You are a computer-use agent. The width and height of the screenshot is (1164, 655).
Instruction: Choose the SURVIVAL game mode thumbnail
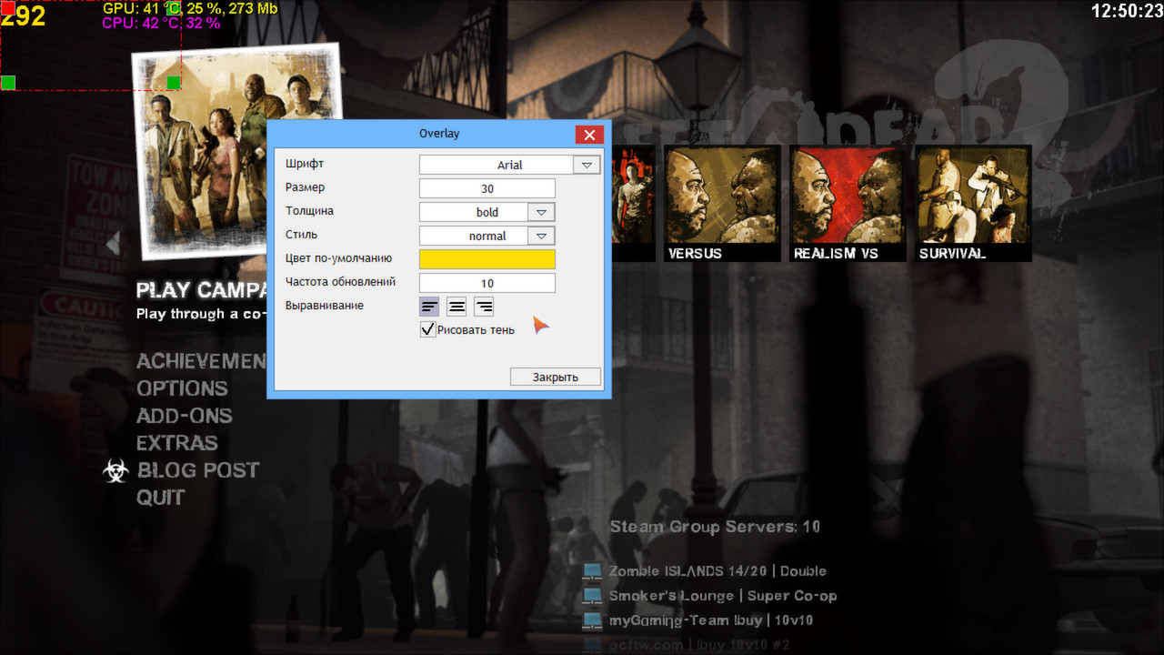tap(973, 204)
